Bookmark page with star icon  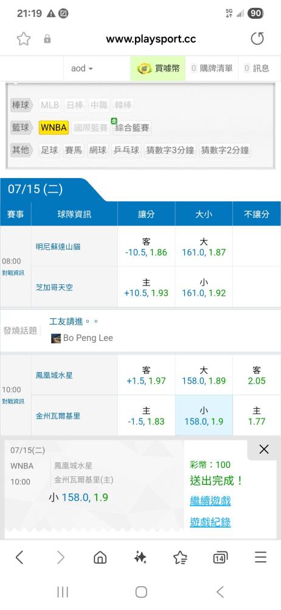coord(24,38)
